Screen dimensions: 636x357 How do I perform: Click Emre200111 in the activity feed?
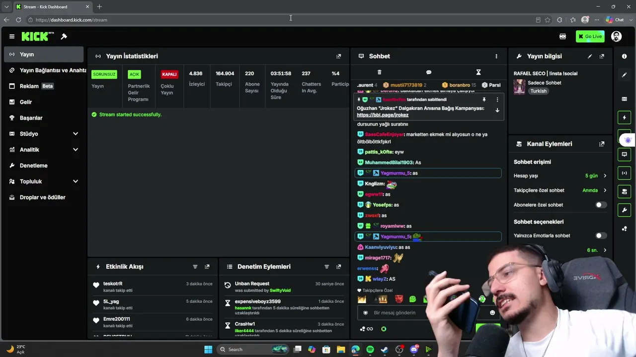pyautogui.click(x=117, y=319)
